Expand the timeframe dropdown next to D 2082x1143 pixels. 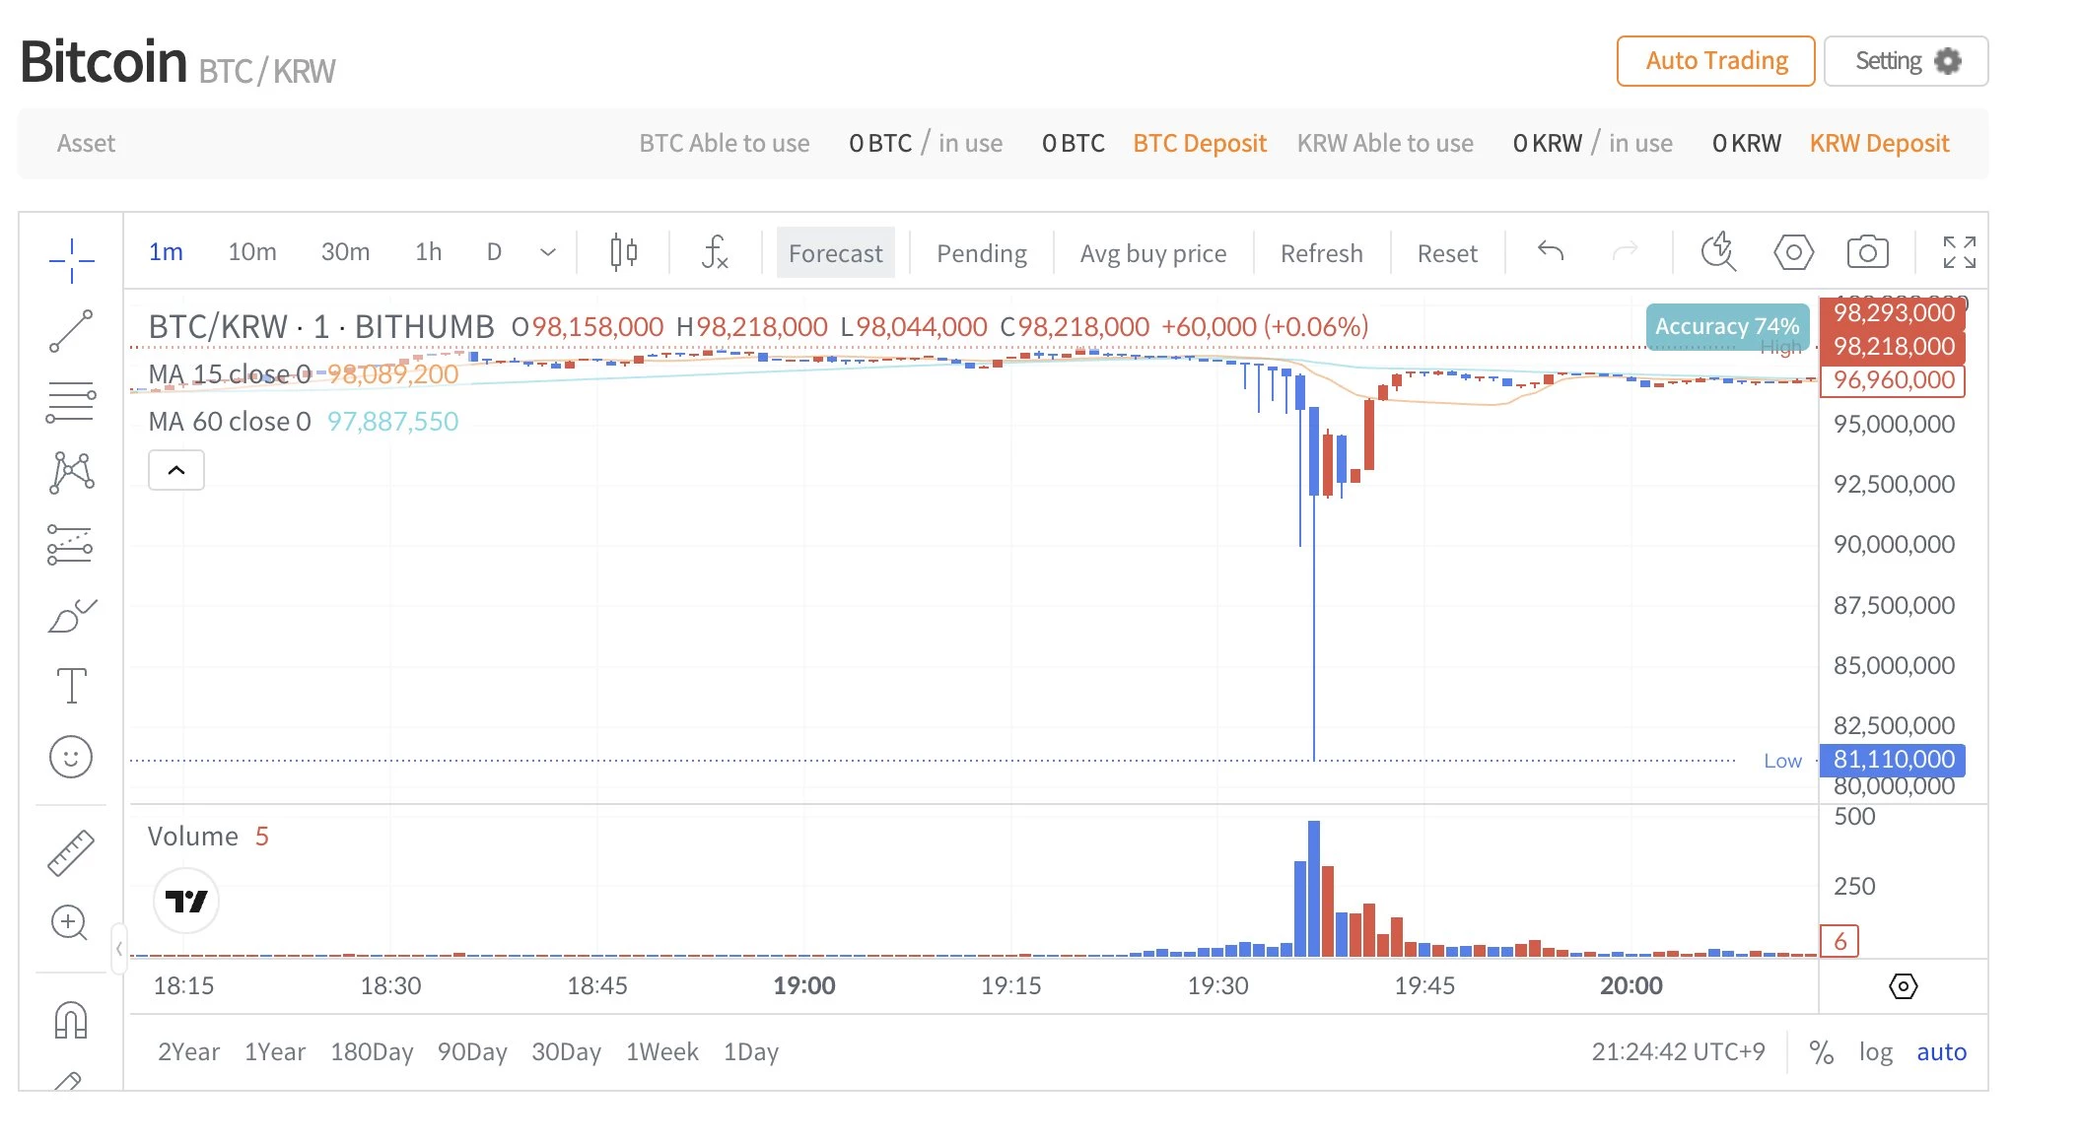pyautogui.click(x=548, y=252)
